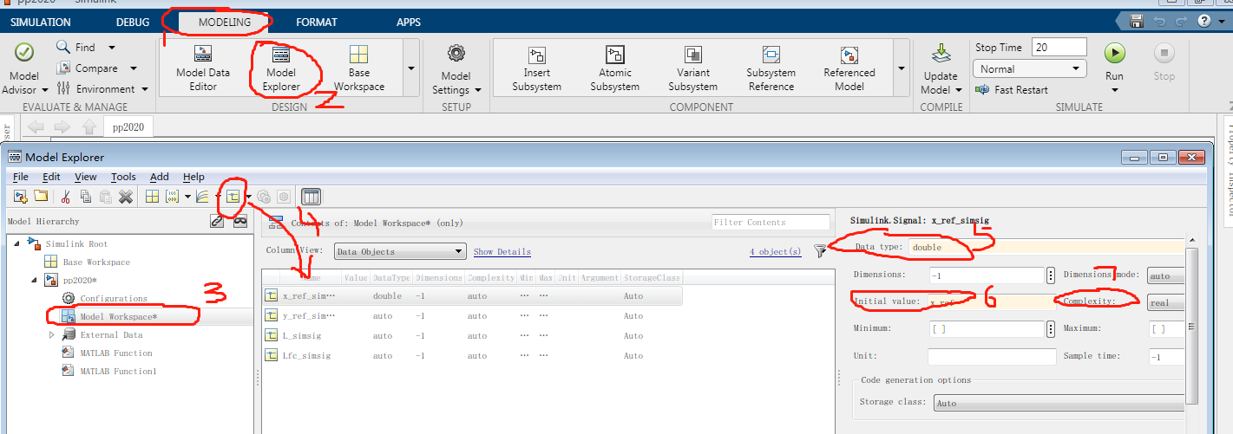The height and width of the screenshot is (434, 1233).
Task: Insert Referenced Model component
Action: pyautogui.click(x=849, y=68)
